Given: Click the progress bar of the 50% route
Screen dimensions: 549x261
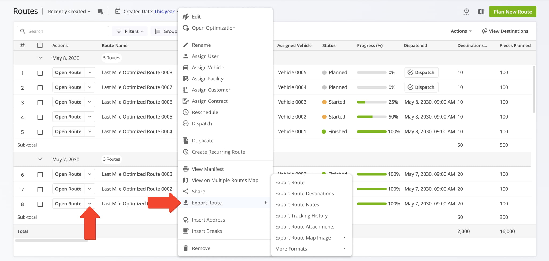Looking at the screenshot, I should click(371, 117).
